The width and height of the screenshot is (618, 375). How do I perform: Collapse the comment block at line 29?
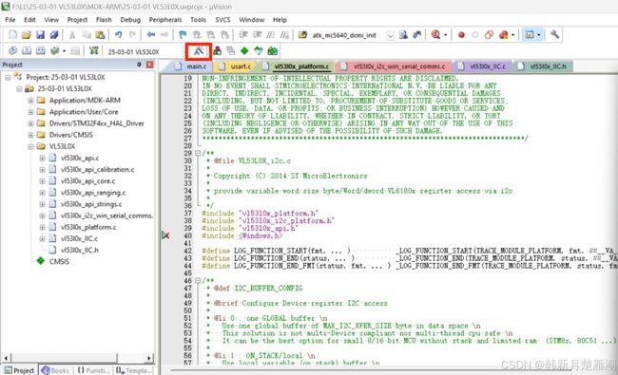click(198, 153)
